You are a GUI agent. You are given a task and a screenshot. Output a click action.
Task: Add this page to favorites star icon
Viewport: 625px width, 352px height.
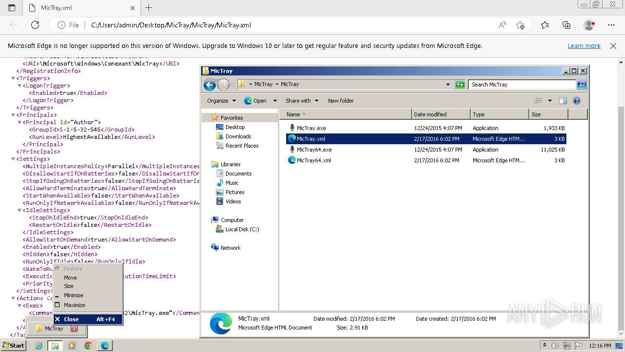[520, 25]
